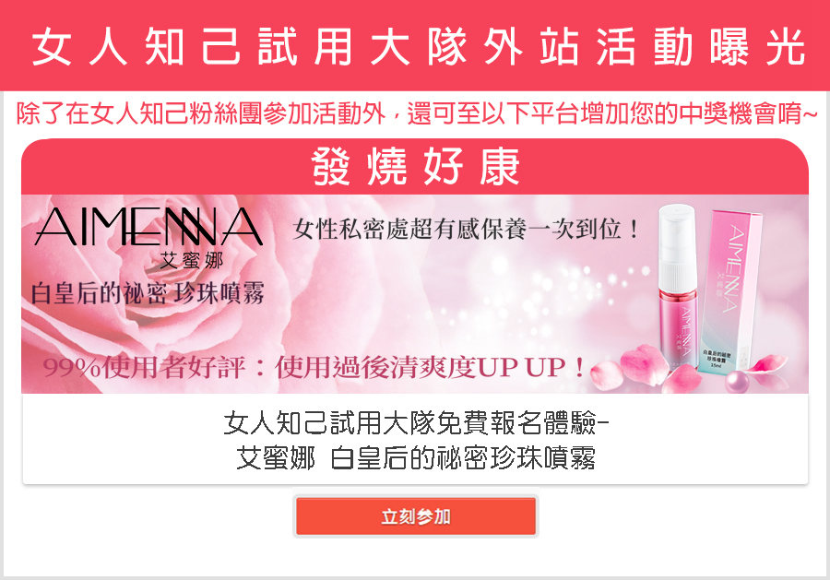The height and width of the screenshot is (580, 830).
Task: Click the pink pearl beside the box
Action: click(736, 381)
